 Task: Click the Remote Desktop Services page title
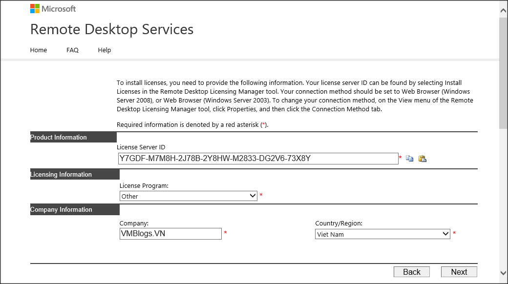(x=112, y=29)
